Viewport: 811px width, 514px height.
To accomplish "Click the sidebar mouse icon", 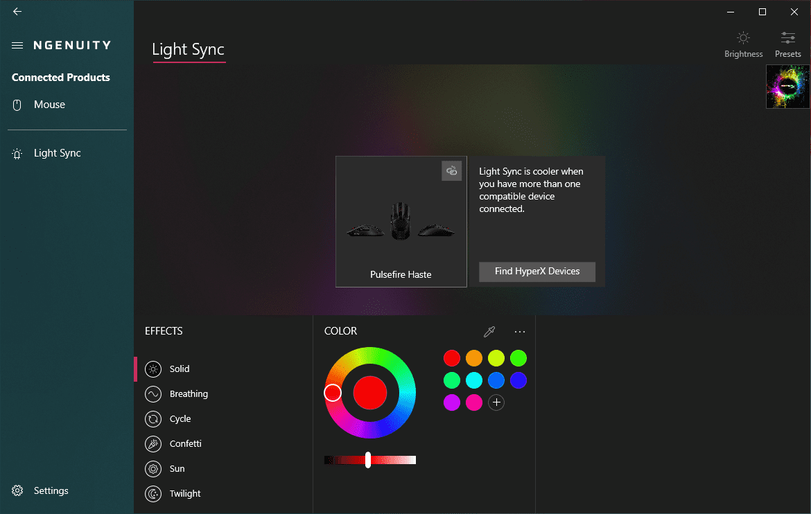I will [x=17, y=105].
